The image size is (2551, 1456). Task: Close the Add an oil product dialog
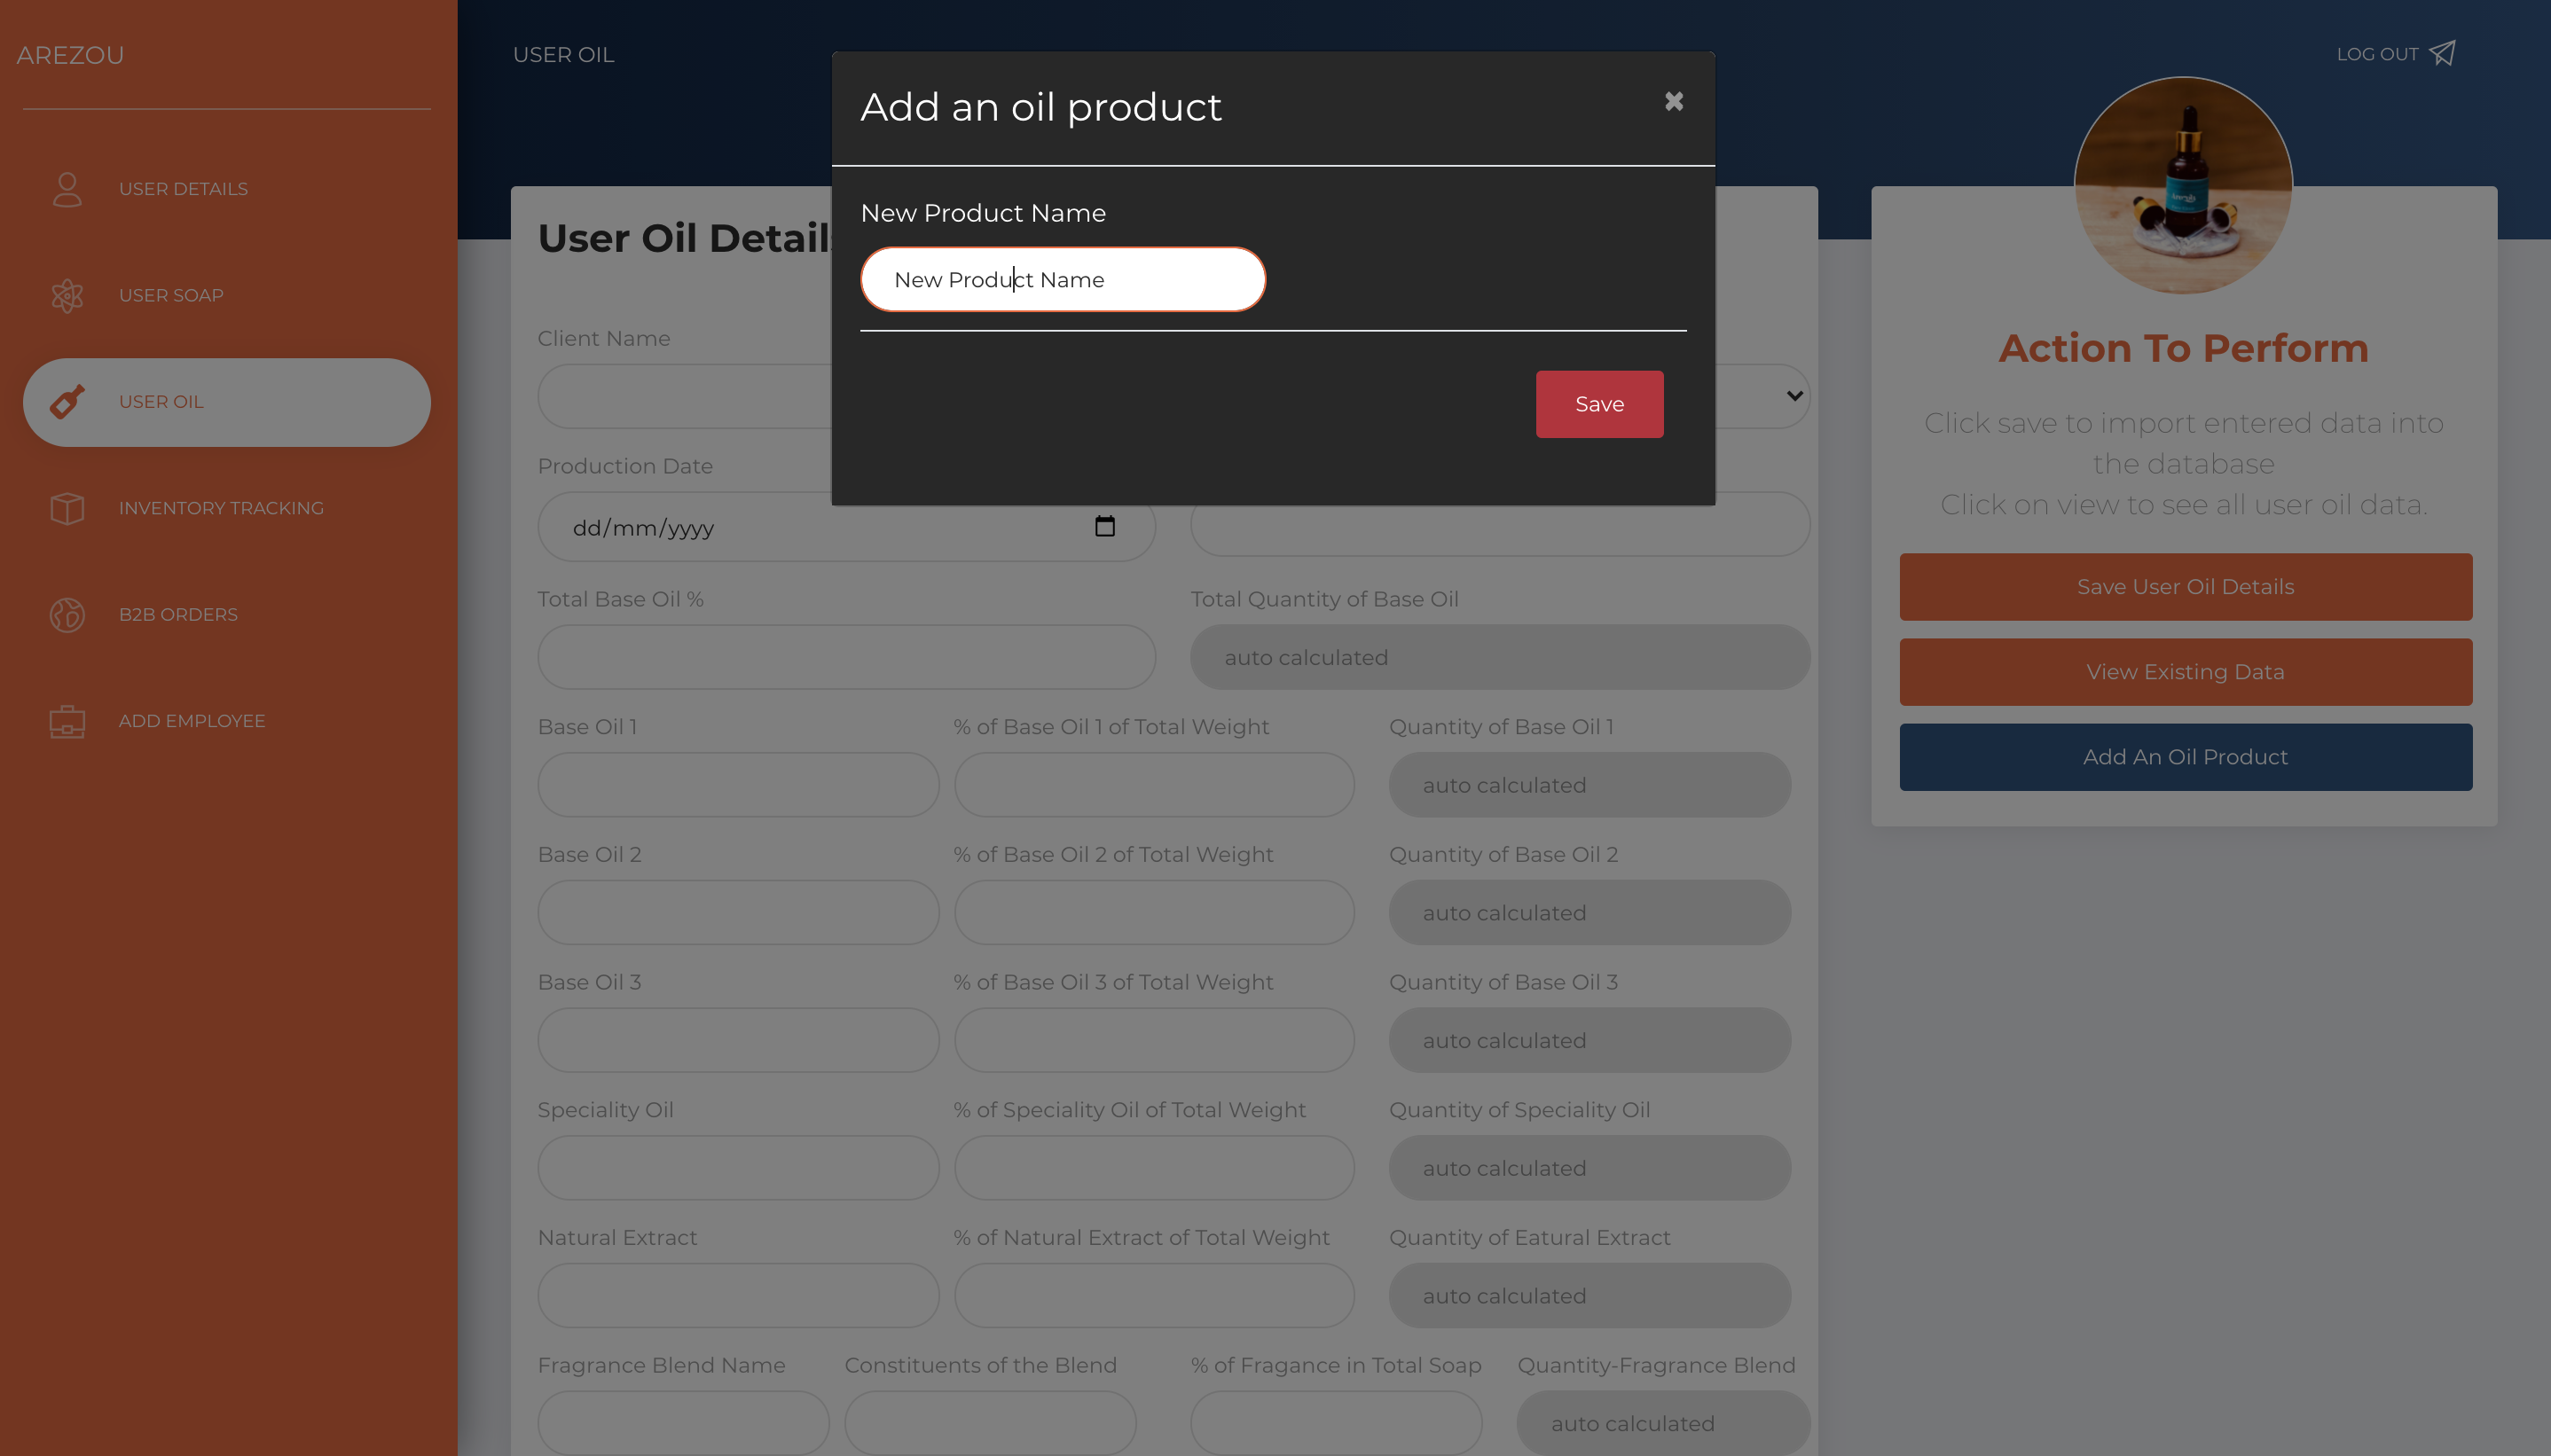(x=1673, y=102)
